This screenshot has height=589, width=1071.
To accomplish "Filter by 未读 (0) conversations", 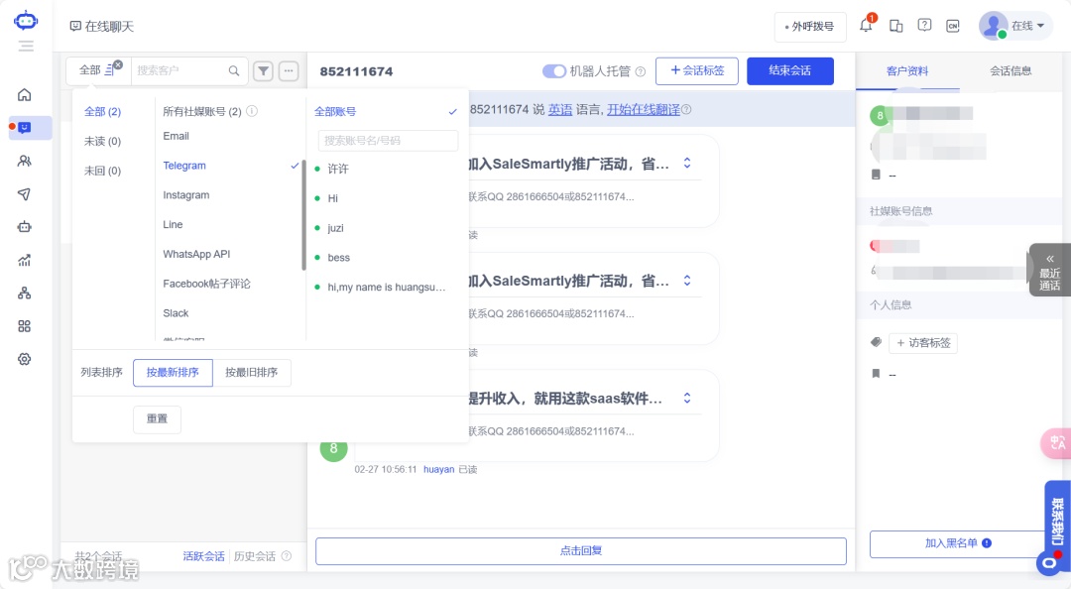I will (x=102, y=141).
